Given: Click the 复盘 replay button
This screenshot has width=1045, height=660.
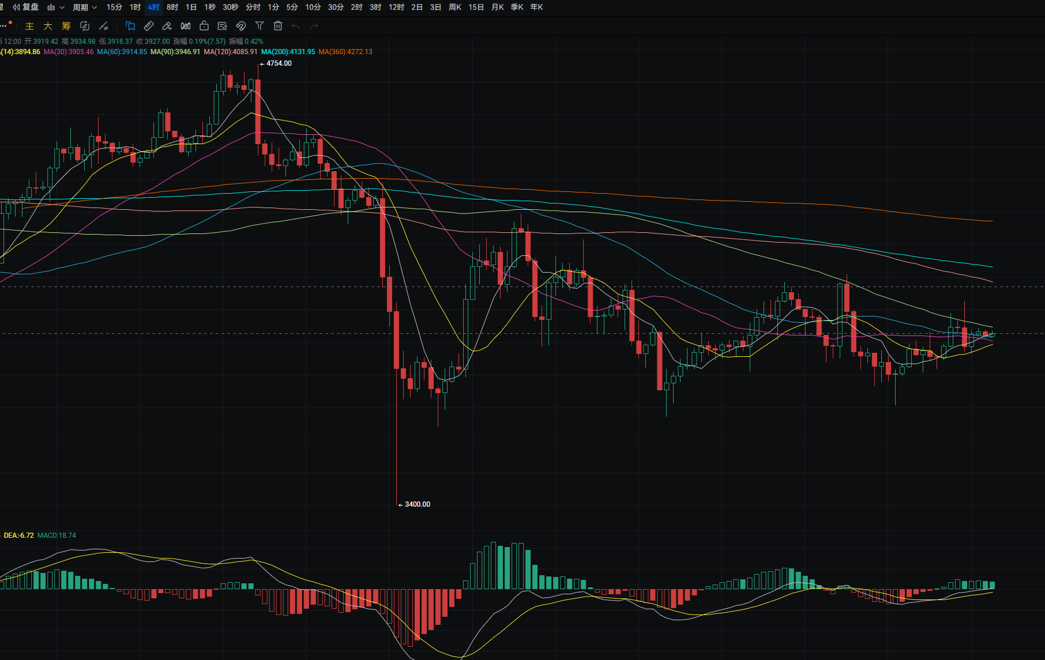Looking at the screenshot, I should tap(26, 7).
